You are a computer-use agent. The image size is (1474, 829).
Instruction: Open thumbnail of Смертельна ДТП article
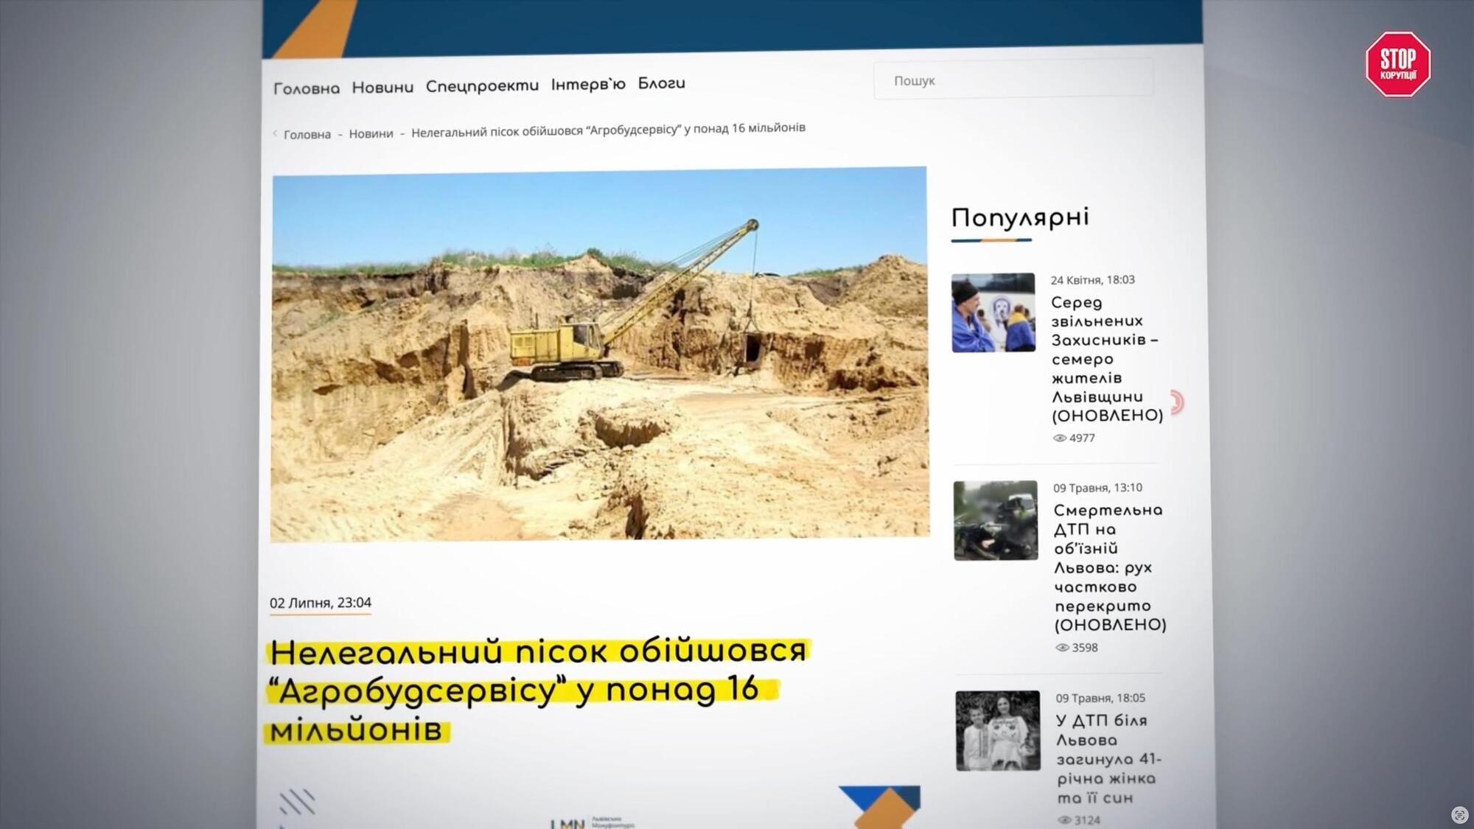[x=996, y=520]
